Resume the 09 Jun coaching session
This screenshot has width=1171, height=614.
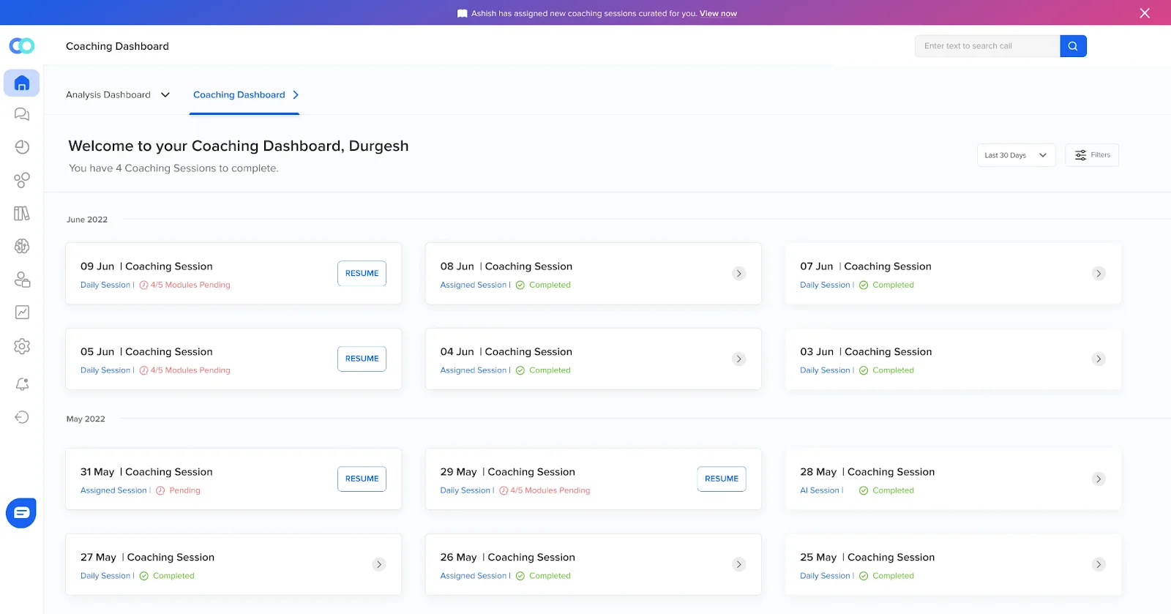(362, 274)
